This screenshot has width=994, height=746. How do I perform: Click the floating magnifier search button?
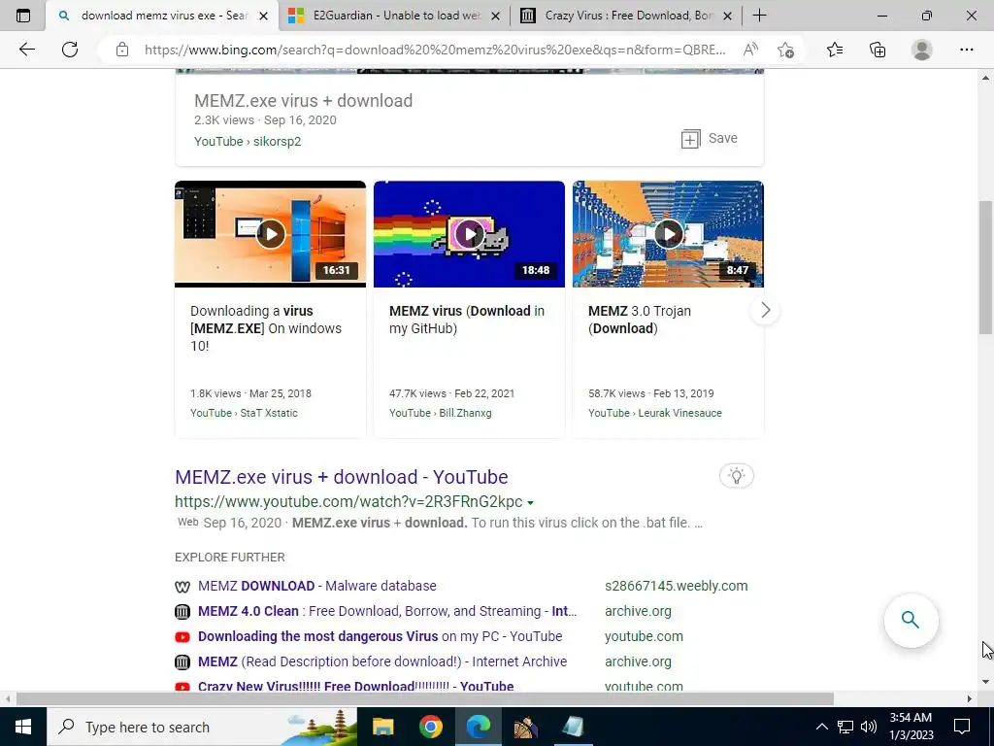click(911, 620)
